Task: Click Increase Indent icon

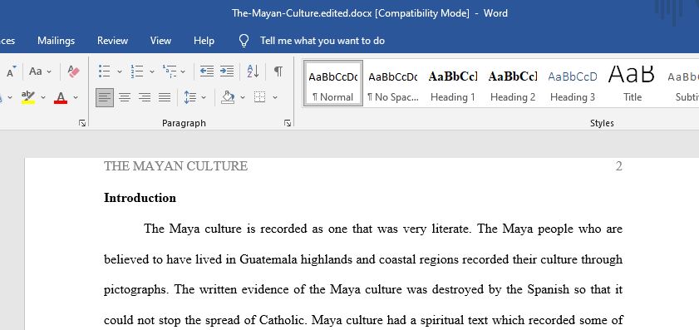Action: click(x=226, y=71)
